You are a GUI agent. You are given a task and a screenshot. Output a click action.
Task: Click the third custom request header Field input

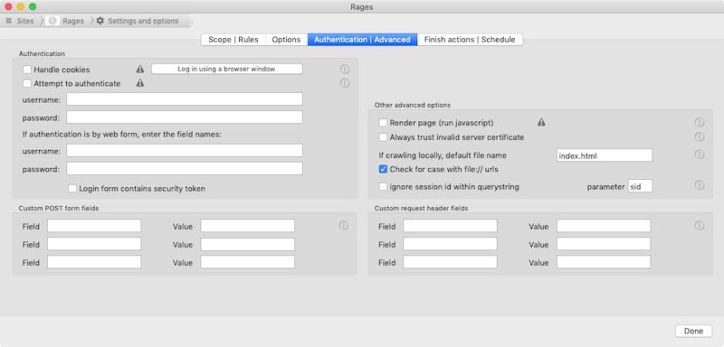tap(450, 262)
